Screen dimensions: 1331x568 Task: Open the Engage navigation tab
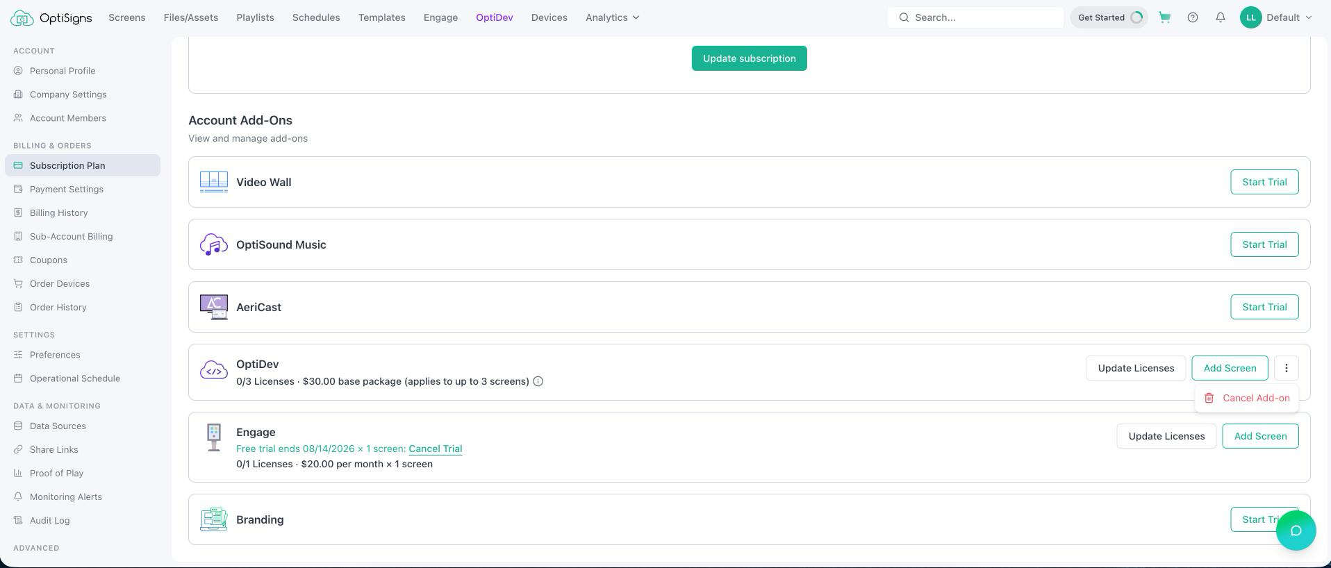[440, 17]
